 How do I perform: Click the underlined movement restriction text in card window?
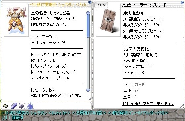(x=148, y=104)
